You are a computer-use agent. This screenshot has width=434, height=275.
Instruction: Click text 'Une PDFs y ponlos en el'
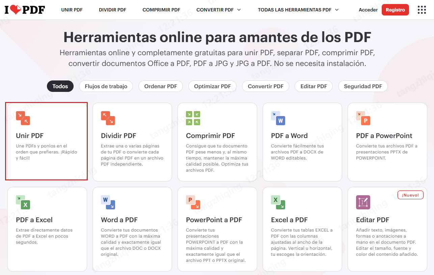click(42, 146)
